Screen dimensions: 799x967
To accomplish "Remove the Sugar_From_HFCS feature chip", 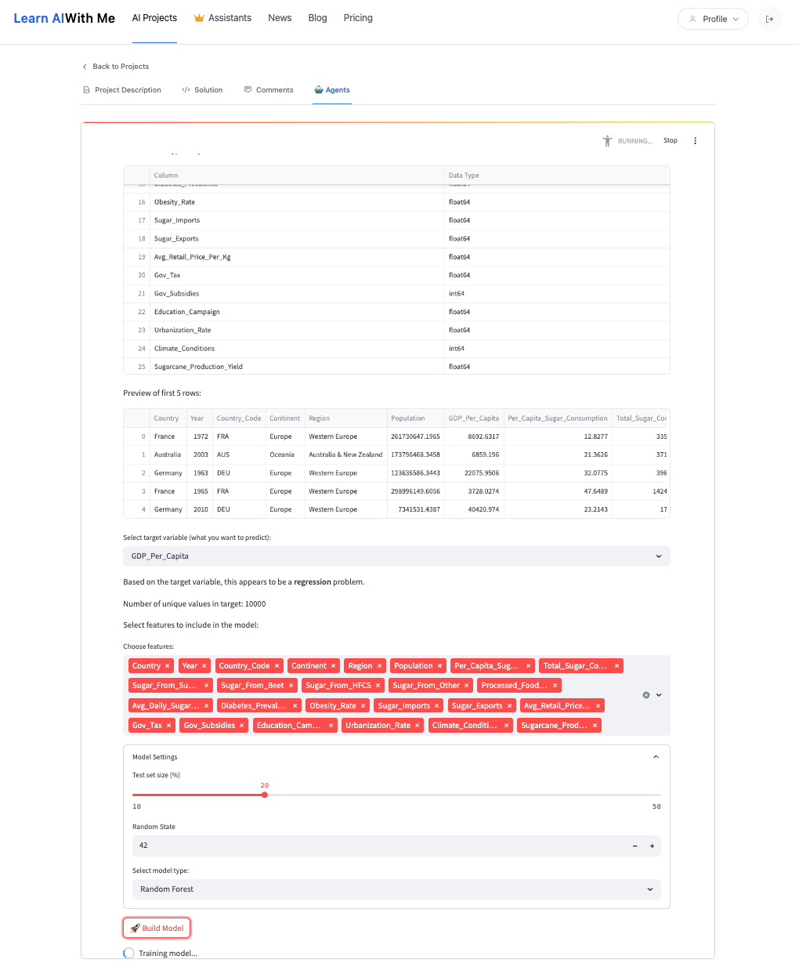I will click(378, 686).
